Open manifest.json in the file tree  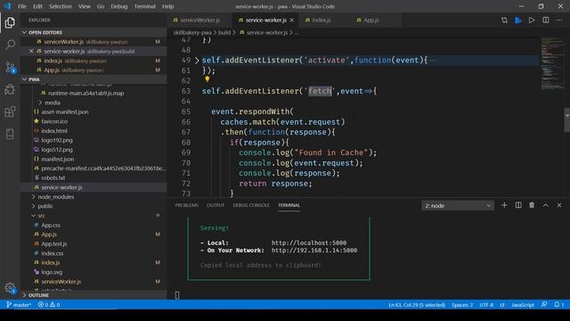pyautogui.click(x=57, y=159)
